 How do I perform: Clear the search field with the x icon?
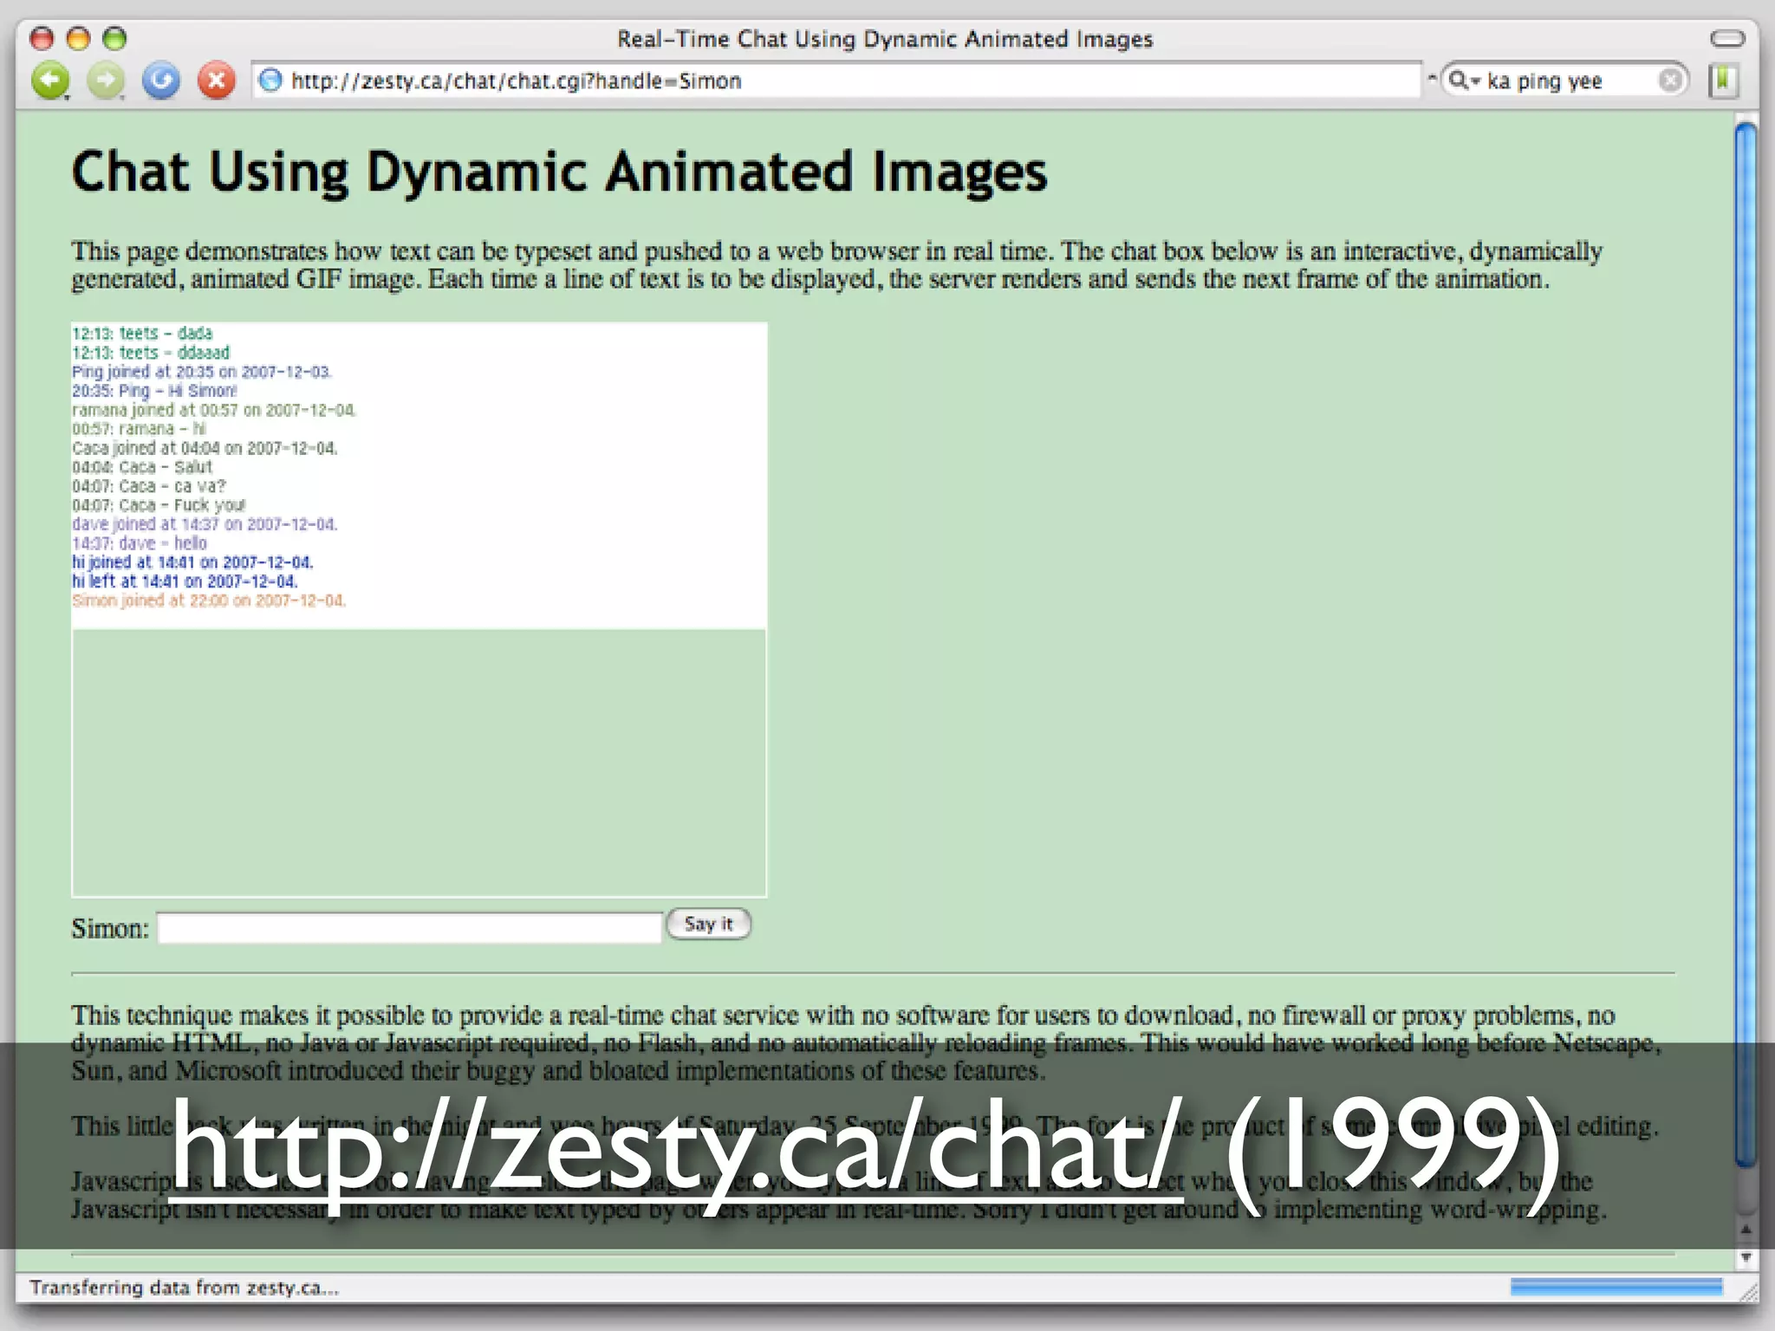[x=1670, y=81]
